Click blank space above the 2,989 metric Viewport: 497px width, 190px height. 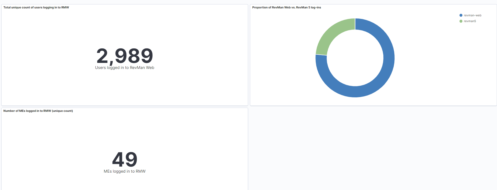[124, 29]
